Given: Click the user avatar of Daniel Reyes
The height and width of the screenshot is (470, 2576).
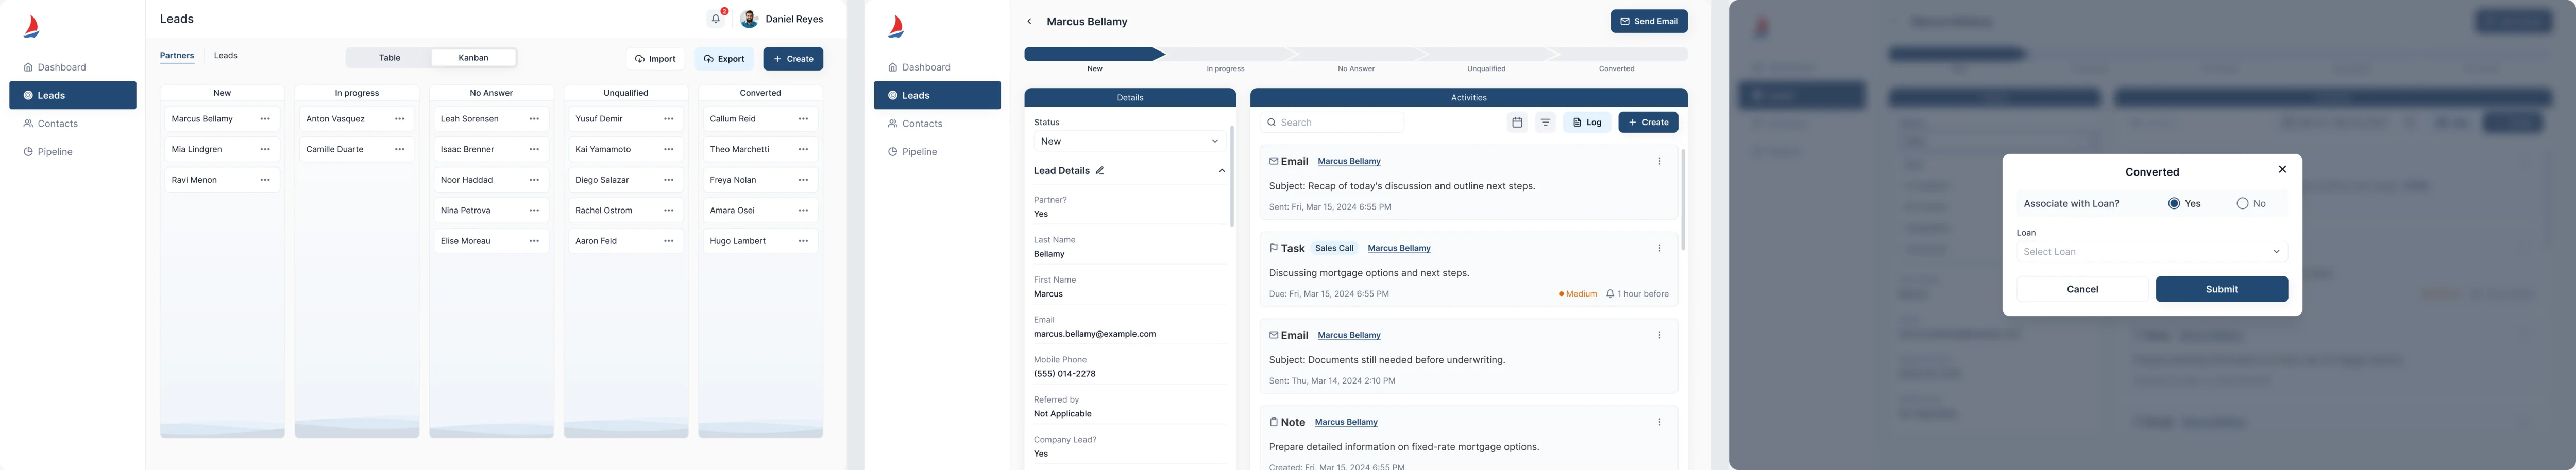Looking at the screenshot, I should pos(749,19).
